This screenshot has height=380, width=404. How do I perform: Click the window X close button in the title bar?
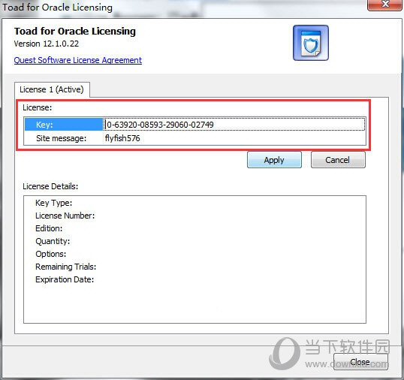pos(385,5)
